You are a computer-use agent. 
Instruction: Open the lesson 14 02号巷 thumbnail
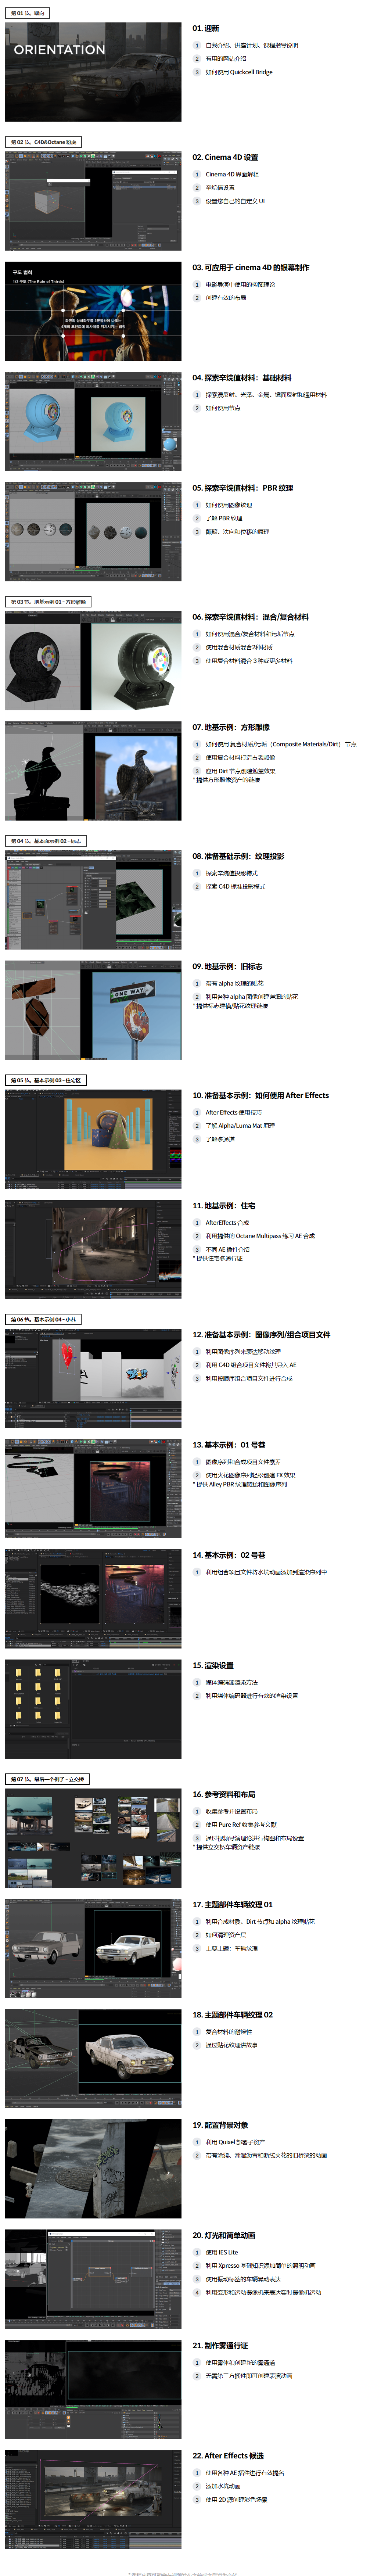93,1599
